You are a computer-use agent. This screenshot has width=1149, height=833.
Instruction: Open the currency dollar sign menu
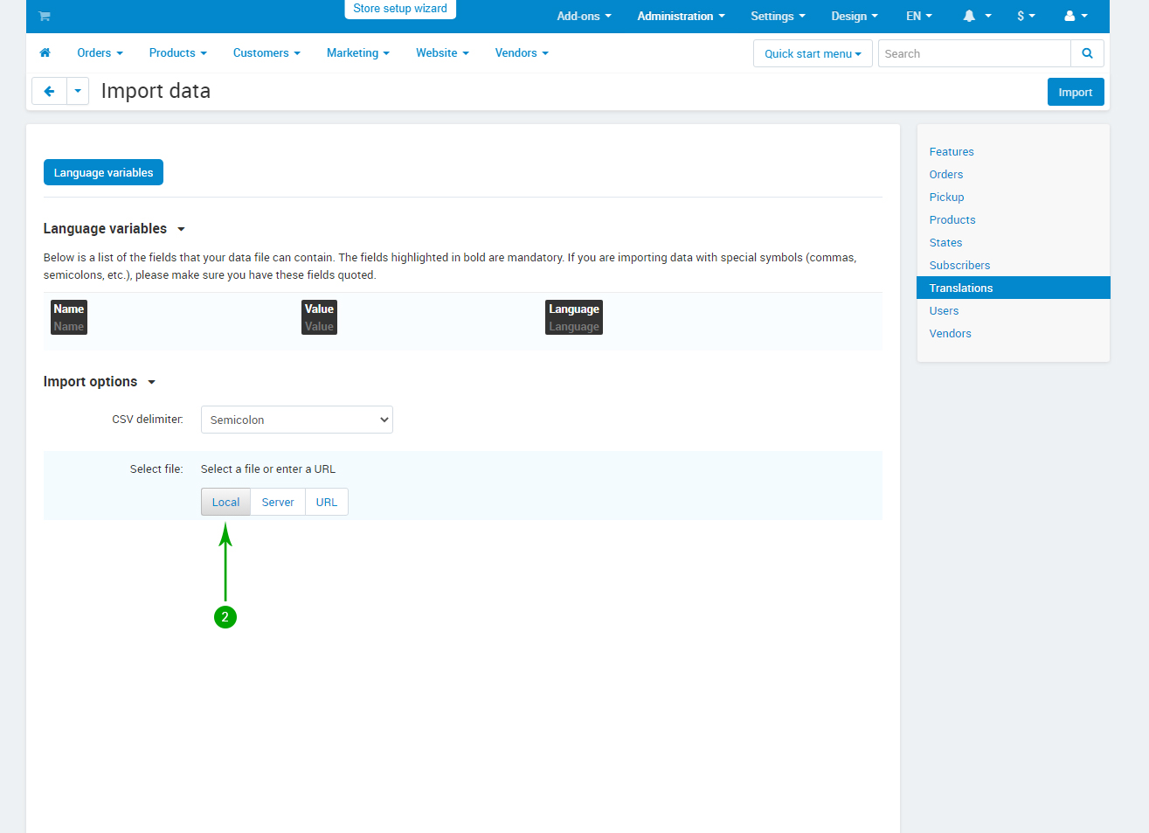1026,16
